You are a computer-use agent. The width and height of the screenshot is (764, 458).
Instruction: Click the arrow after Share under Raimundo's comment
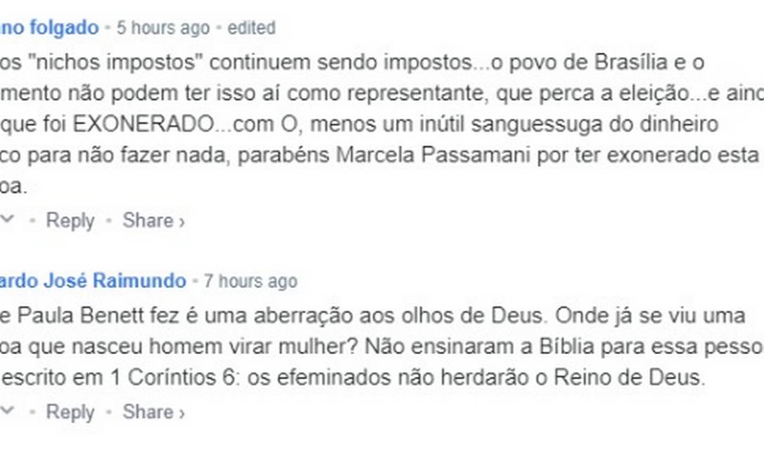(x=182, y=413)
